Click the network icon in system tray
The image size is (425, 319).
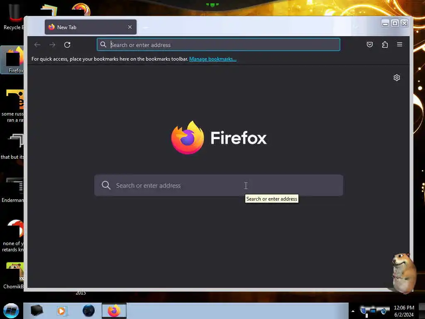[373, 311]
